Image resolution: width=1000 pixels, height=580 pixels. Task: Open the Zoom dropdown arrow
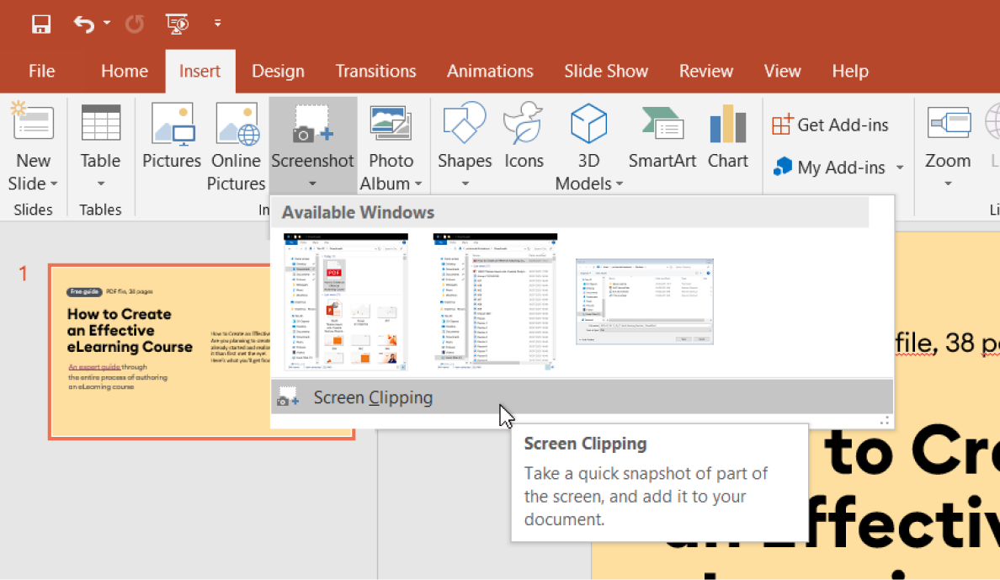949,184
